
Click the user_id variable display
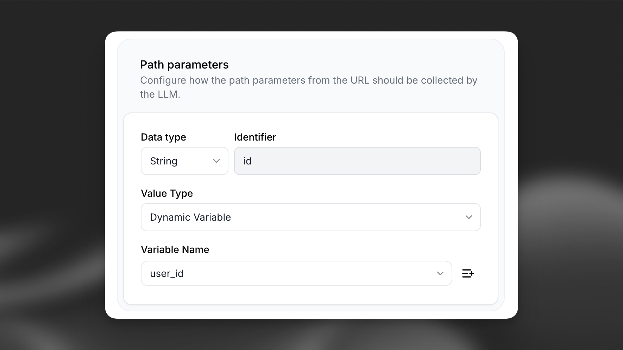point(166,273)
